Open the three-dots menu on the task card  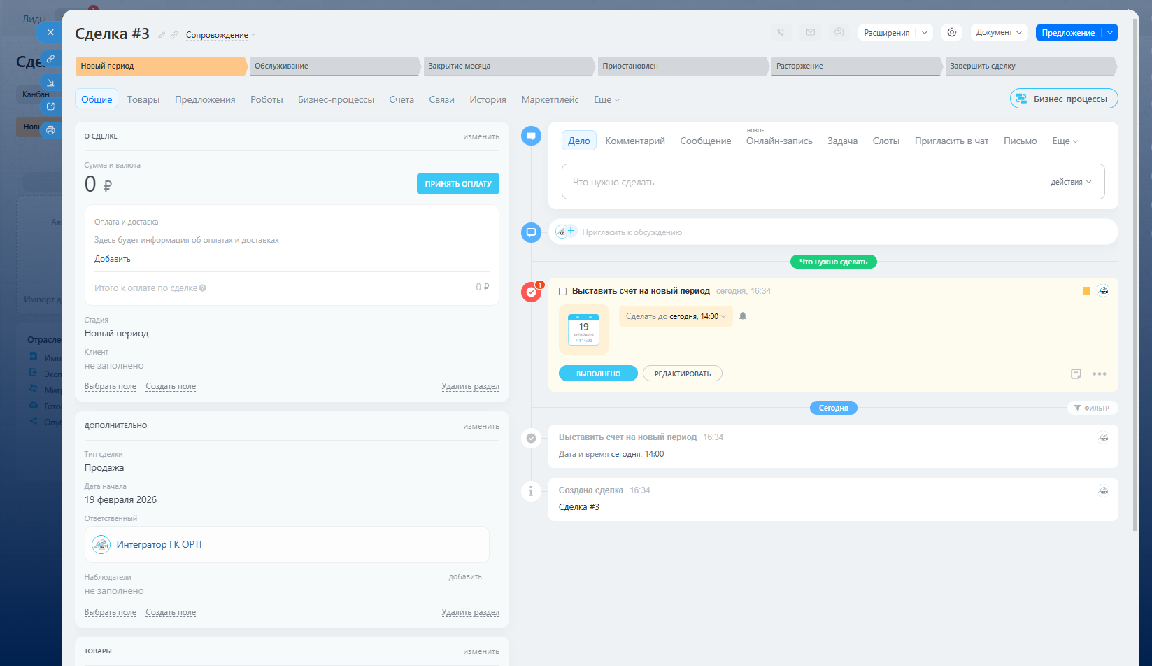[1100, 374]
